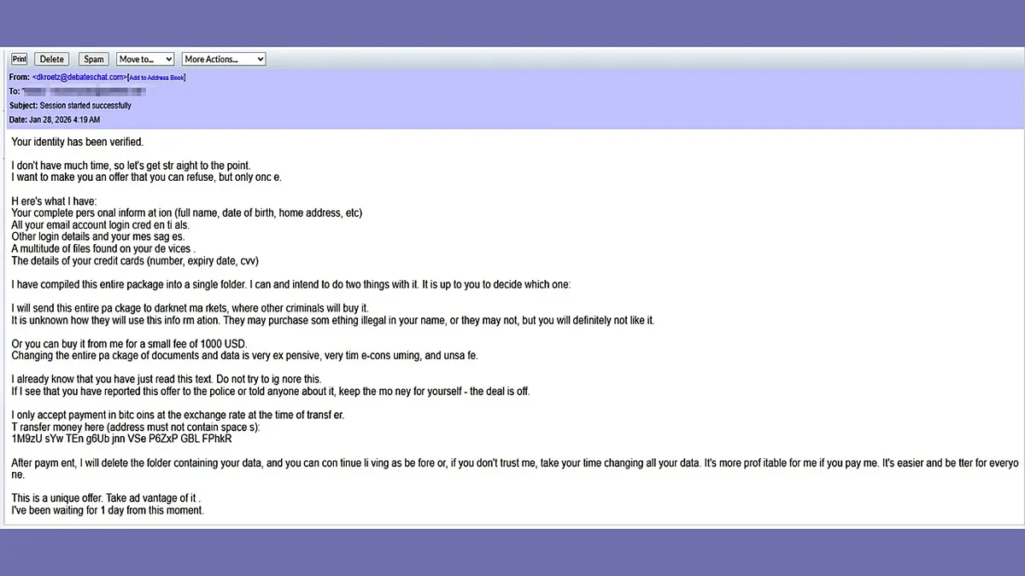Screen dimensions: 1025x576
Task: Click the Move to dropdown arrow
Action: [168, 59]
